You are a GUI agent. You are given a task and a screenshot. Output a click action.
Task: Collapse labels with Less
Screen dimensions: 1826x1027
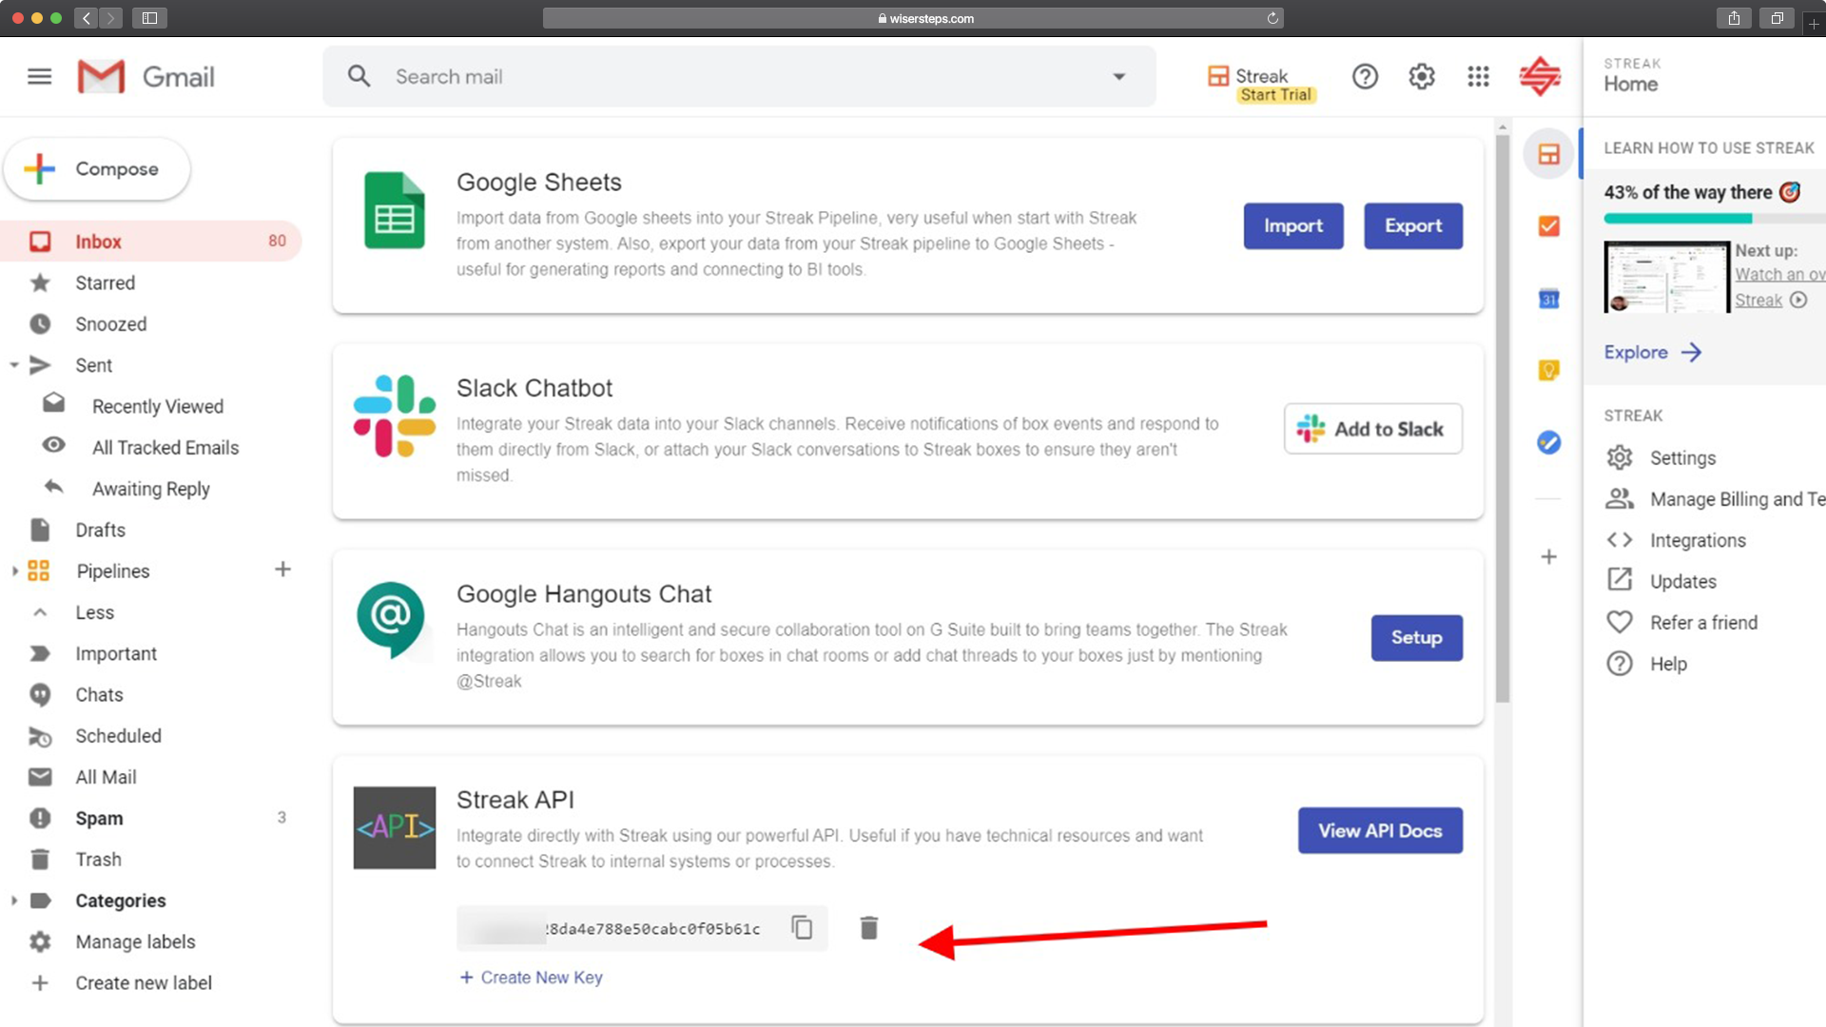(x=94, y=613)
